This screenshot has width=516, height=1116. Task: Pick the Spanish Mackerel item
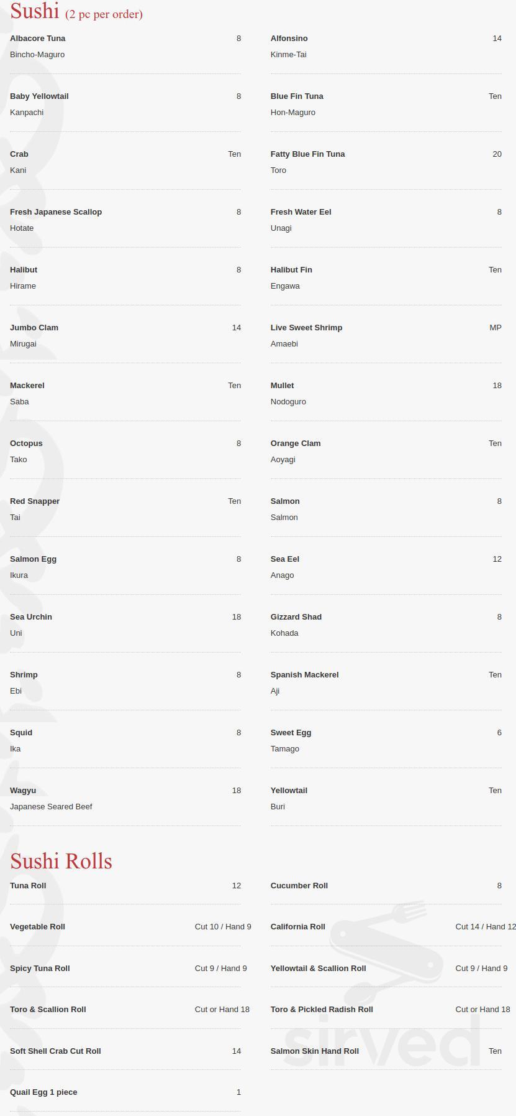coord(305,675)
